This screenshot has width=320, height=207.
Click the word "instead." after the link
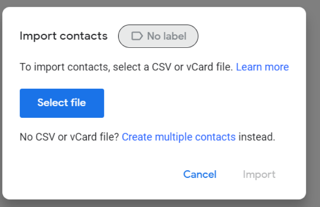click(x=257, y=137)
